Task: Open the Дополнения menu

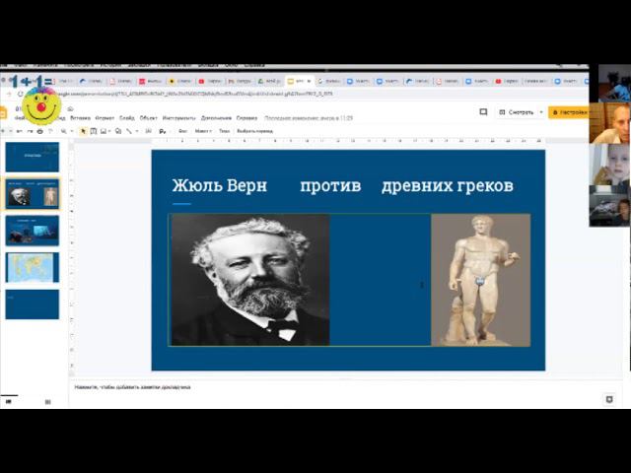Action: tap(216, 118)
